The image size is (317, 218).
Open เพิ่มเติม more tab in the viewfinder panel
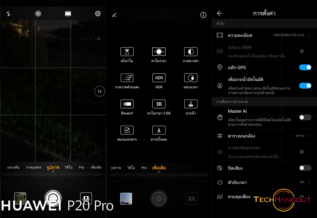point(96,167)
